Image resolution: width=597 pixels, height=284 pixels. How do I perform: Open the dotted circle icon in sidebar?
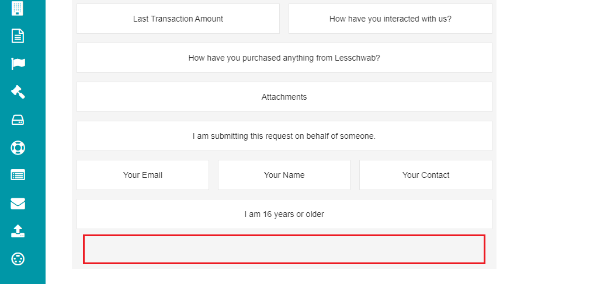coord(18,260)
